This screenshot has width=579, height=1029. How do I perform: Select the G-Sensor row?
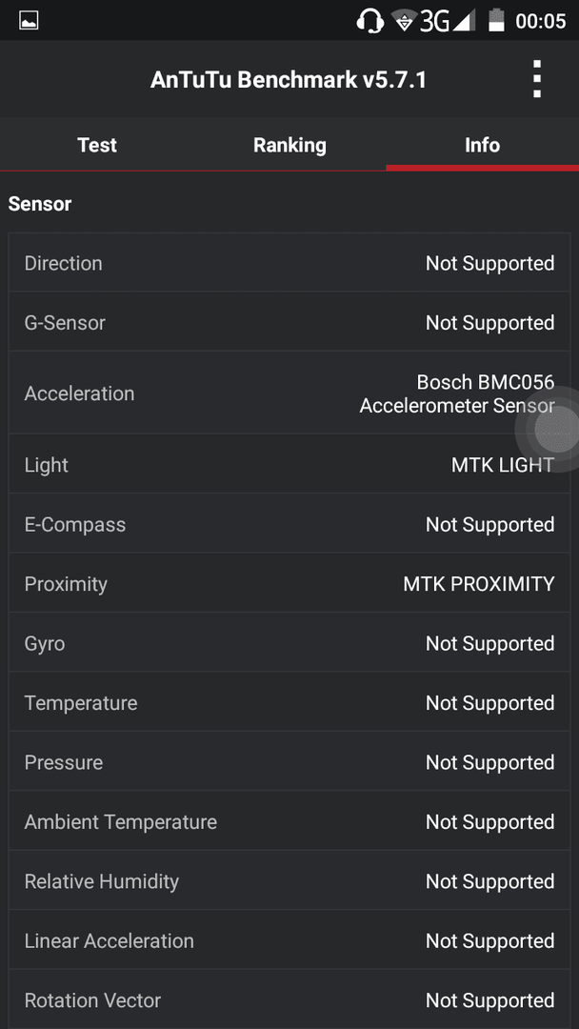tap(289, 322)
